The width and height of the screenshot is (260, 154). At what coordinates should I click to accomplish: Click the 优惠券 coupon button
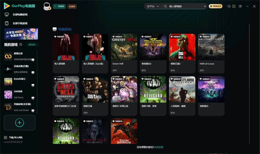click(72, 6)
